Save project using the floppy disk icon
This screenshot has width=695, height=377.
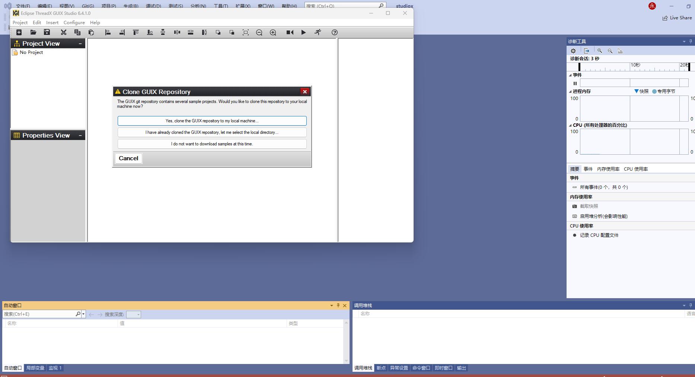47,32
